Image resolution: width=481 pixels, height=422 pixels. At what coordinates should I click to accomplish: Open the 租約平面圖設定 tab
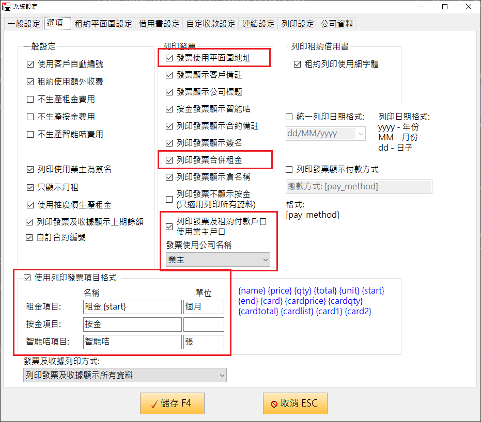[103, 24]
